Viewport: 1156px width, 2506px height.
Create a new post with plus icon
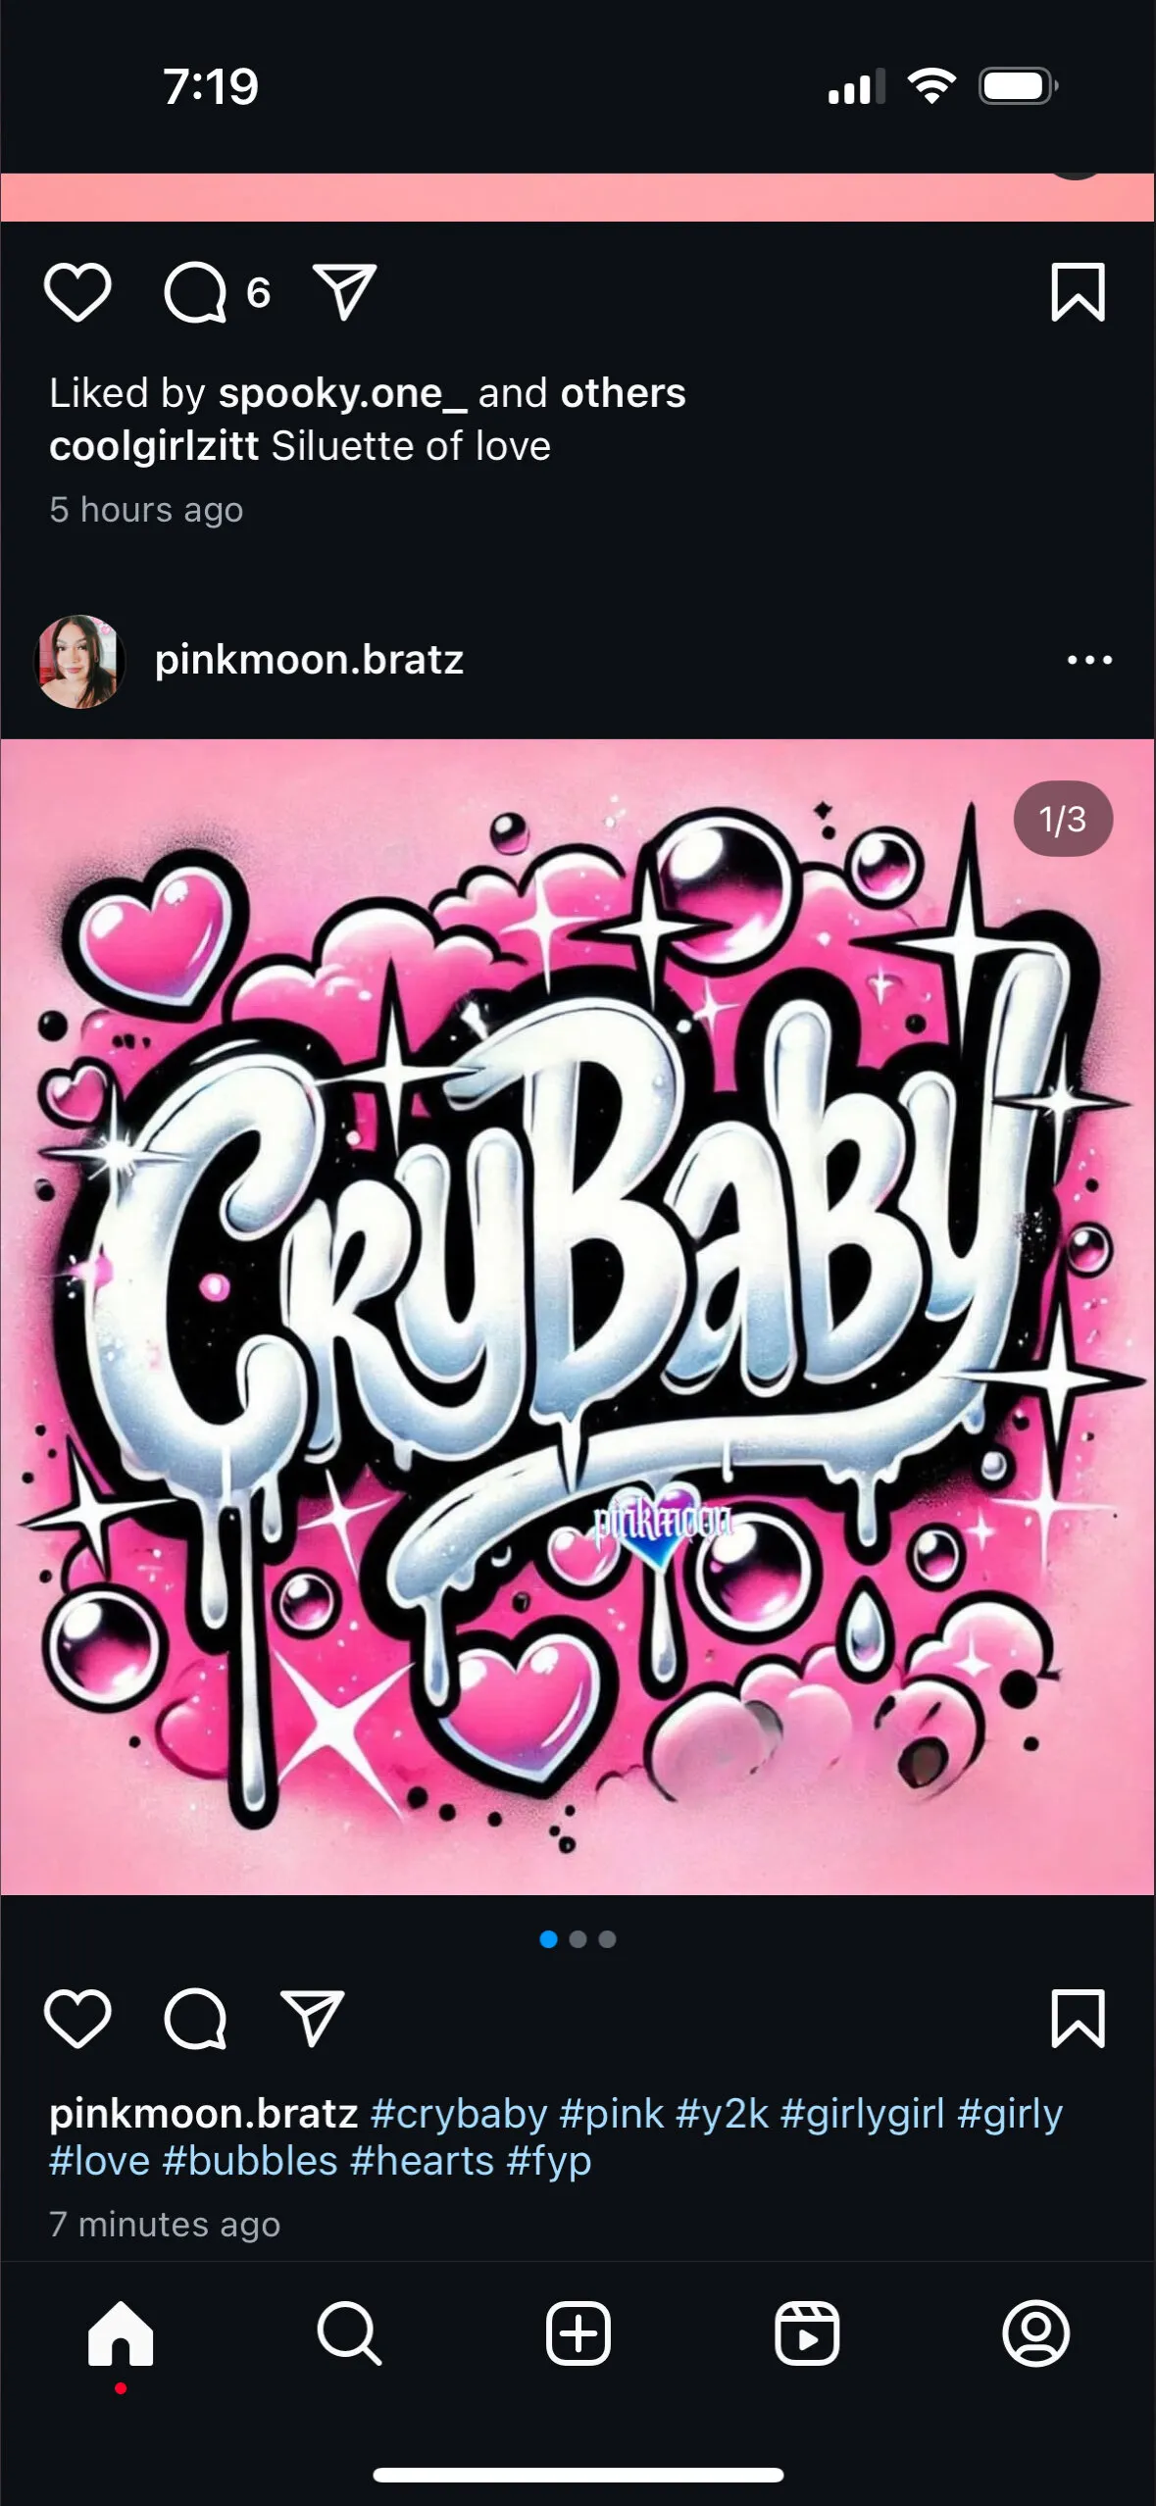[x=578, y=2333]
